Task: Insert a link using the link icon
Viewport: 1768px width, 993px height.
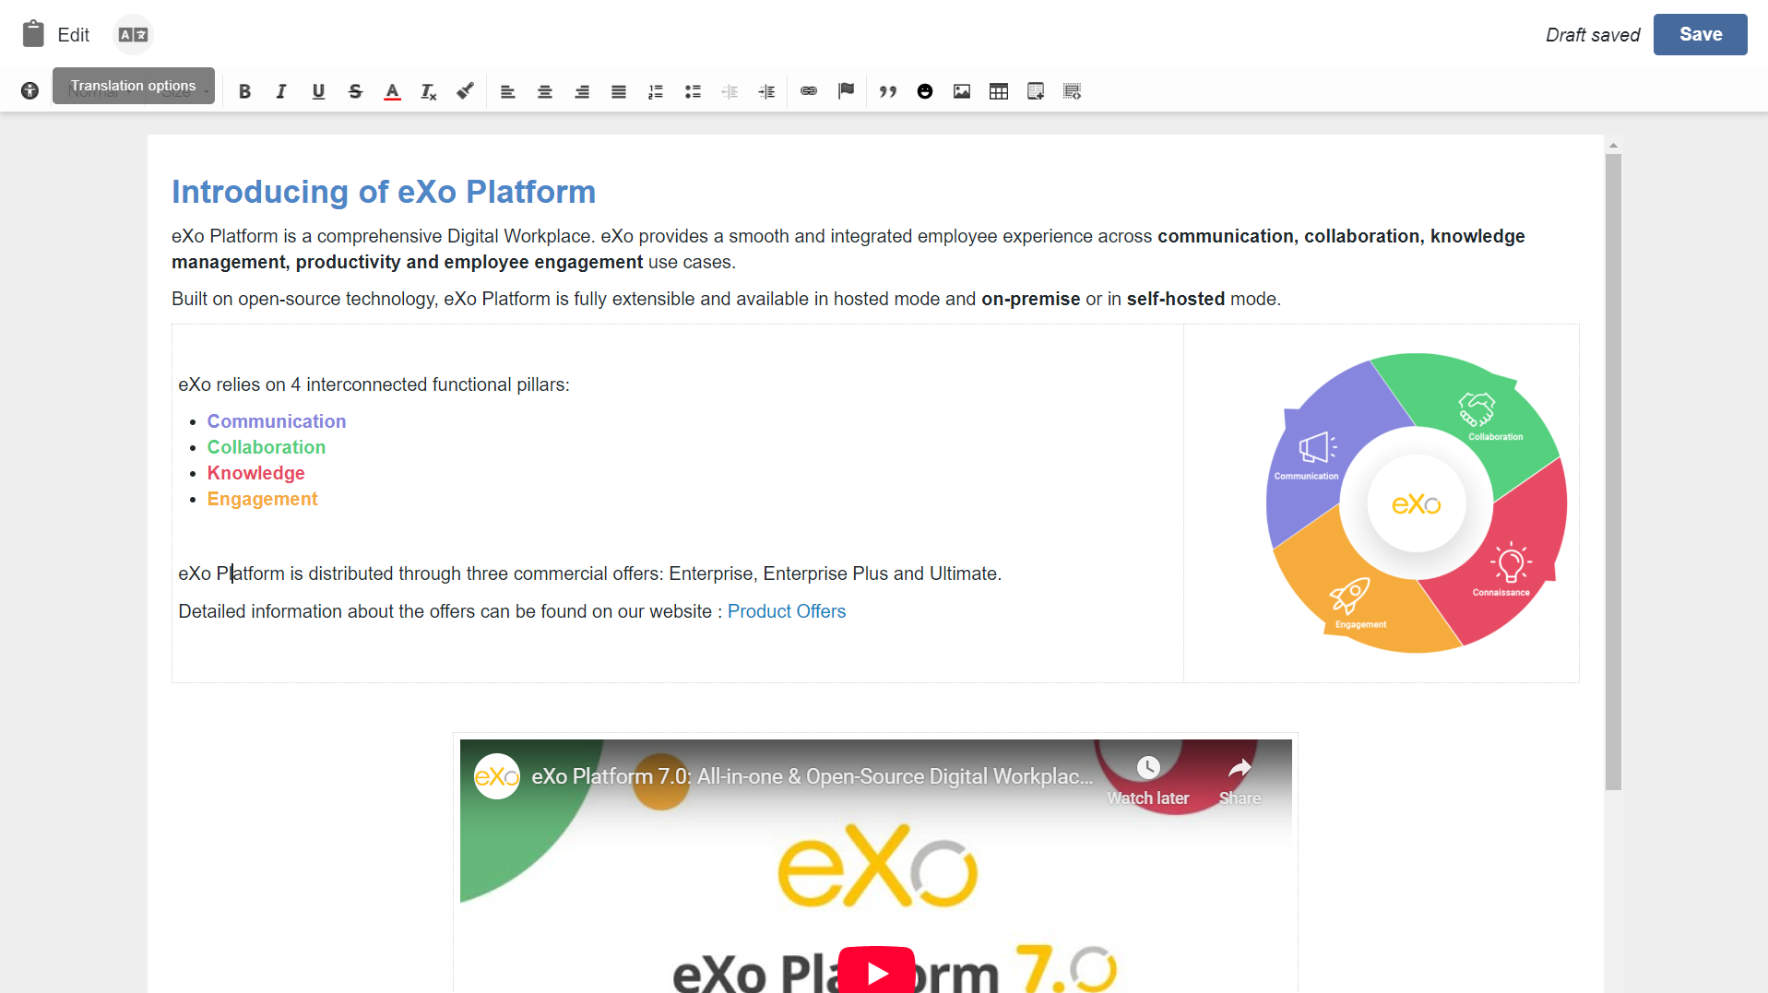Action: [809, 91]
